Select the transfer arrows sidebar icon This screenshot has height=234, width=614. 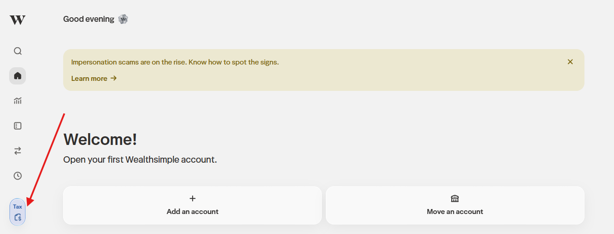[x=18, y=151]
